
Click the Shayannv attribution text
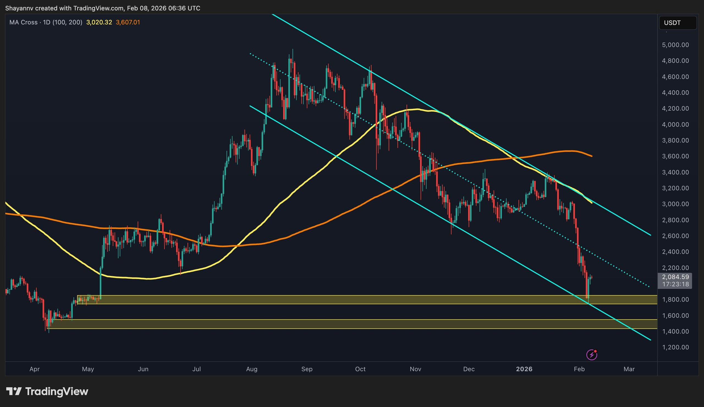(19, 8)
